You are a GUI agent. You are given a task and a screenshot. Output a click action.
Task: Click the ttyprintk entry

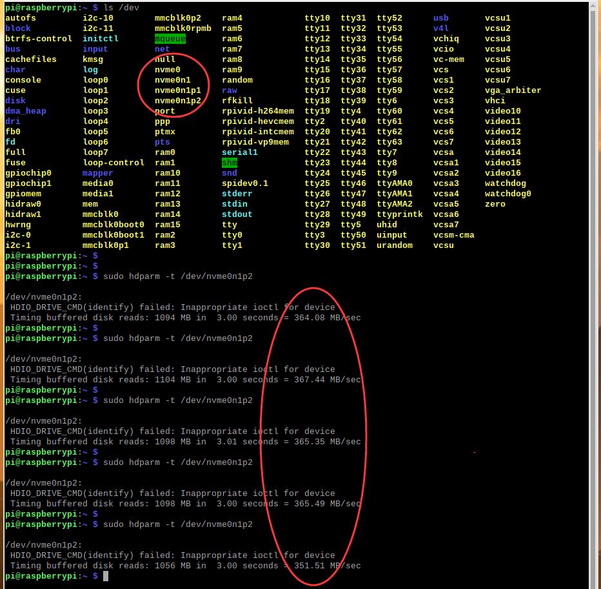tap(400, 214)
